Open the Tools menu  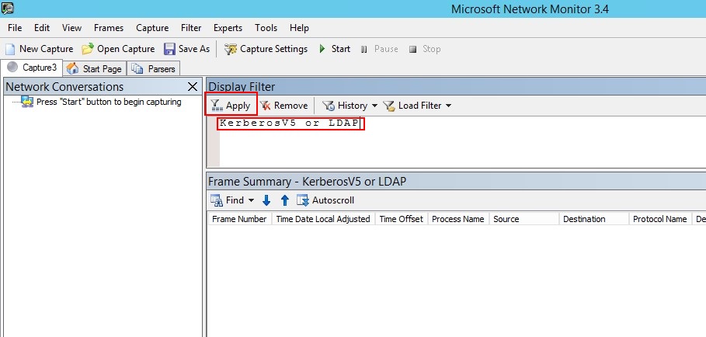(x=266, y=28)
